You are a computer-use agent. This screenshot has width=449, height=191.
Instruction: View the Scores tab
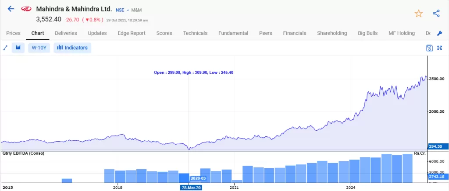coord(164,33)
